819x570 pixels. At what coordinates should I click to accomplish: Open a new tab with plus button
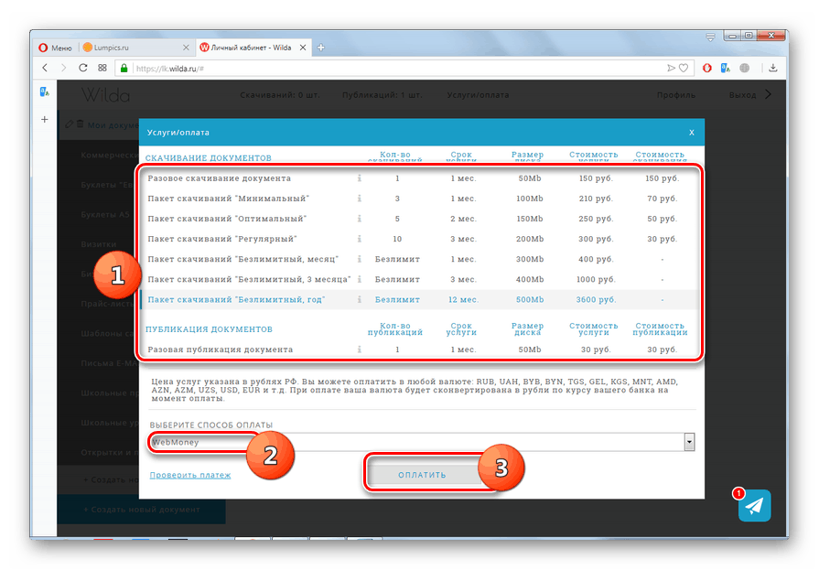pos(320,48)
